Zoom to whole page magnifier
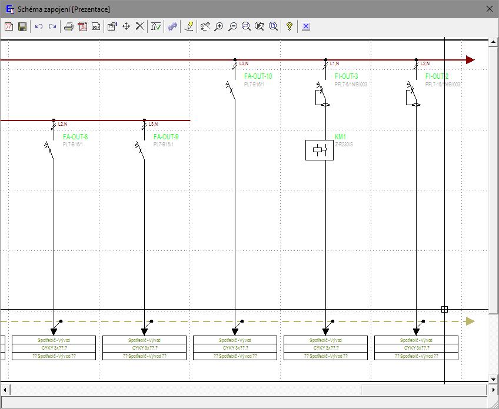 click(273, 26)
